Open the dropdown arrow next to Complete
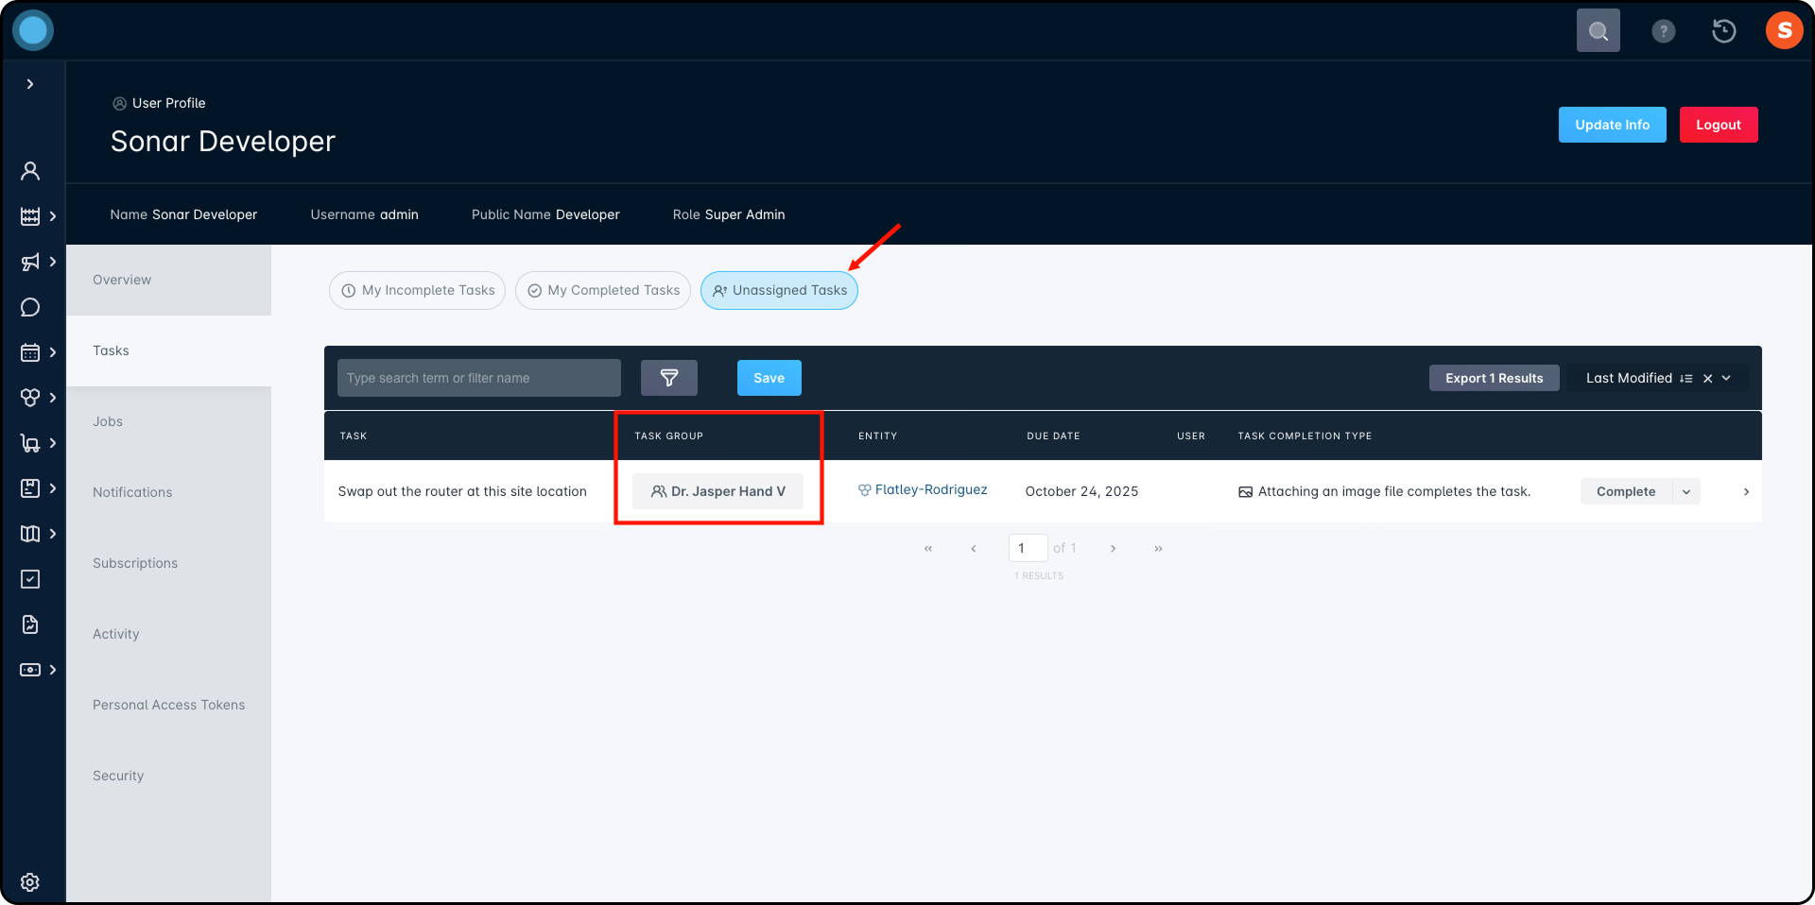The width and height of the screenshot is (1815, 905). [1686, 491]
